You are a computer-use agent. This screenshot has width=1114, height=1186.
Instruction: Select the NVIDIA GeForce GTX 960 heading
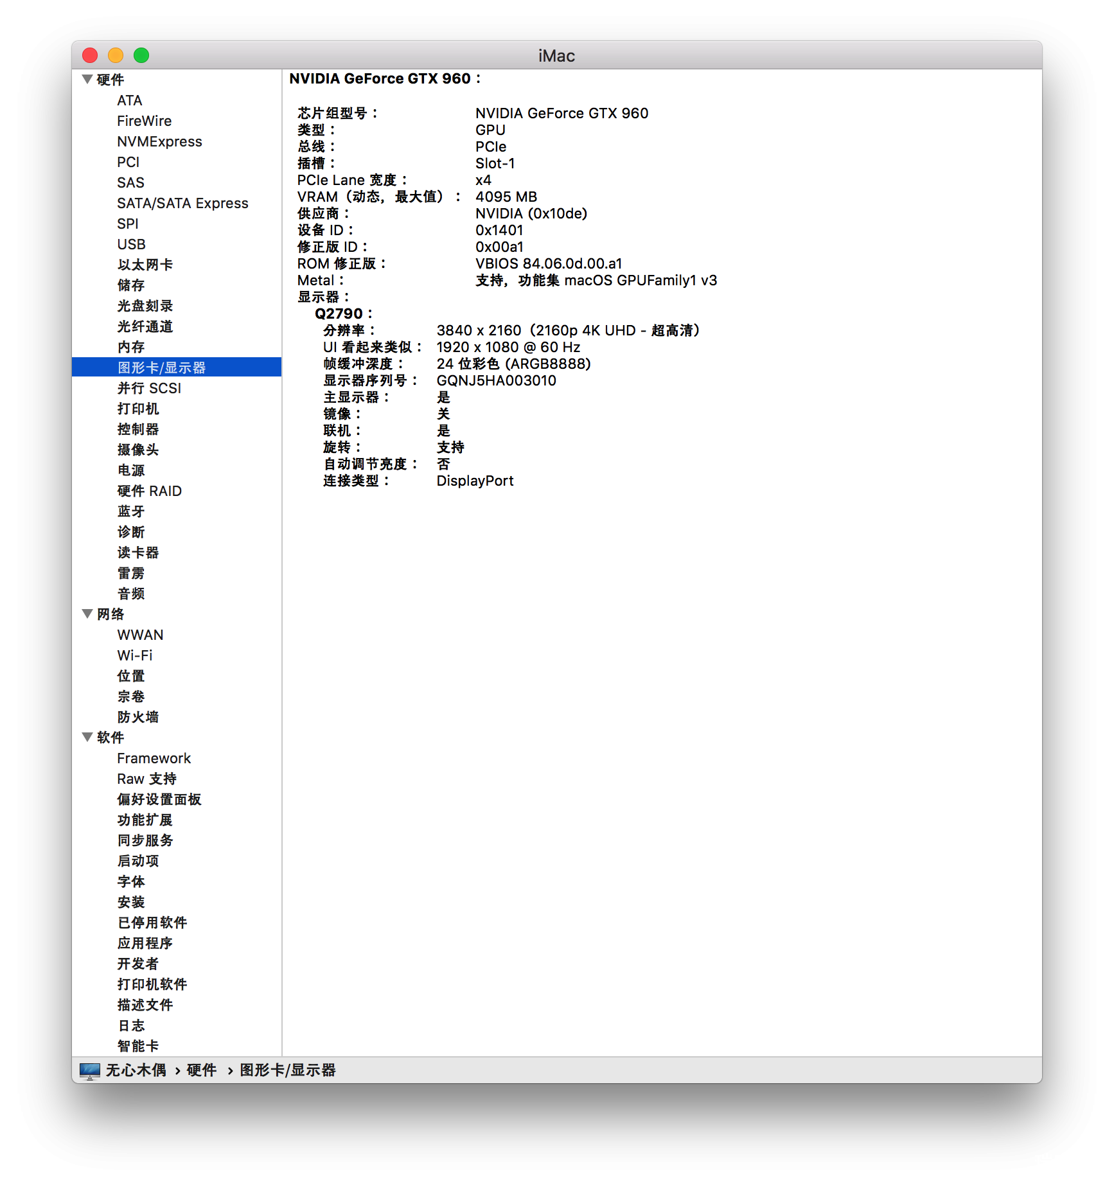384,78
